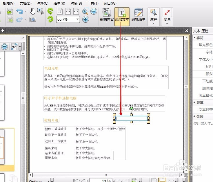This screenshot has height=182, width=213.
Task: Collapse the 杂项 section
Action: coord(194,116)
